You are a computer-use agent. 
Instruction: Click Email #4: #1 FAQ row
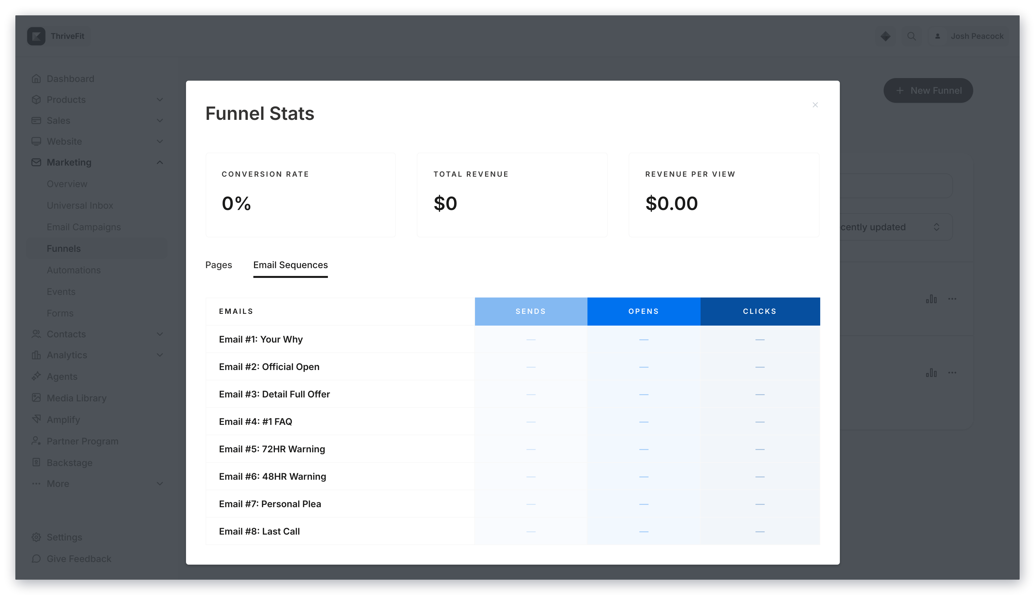pyautogui.click(x=513, y=421)
